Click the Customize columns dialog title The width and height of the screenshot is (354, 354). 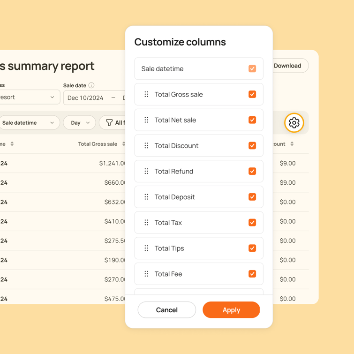pos(180,42)
